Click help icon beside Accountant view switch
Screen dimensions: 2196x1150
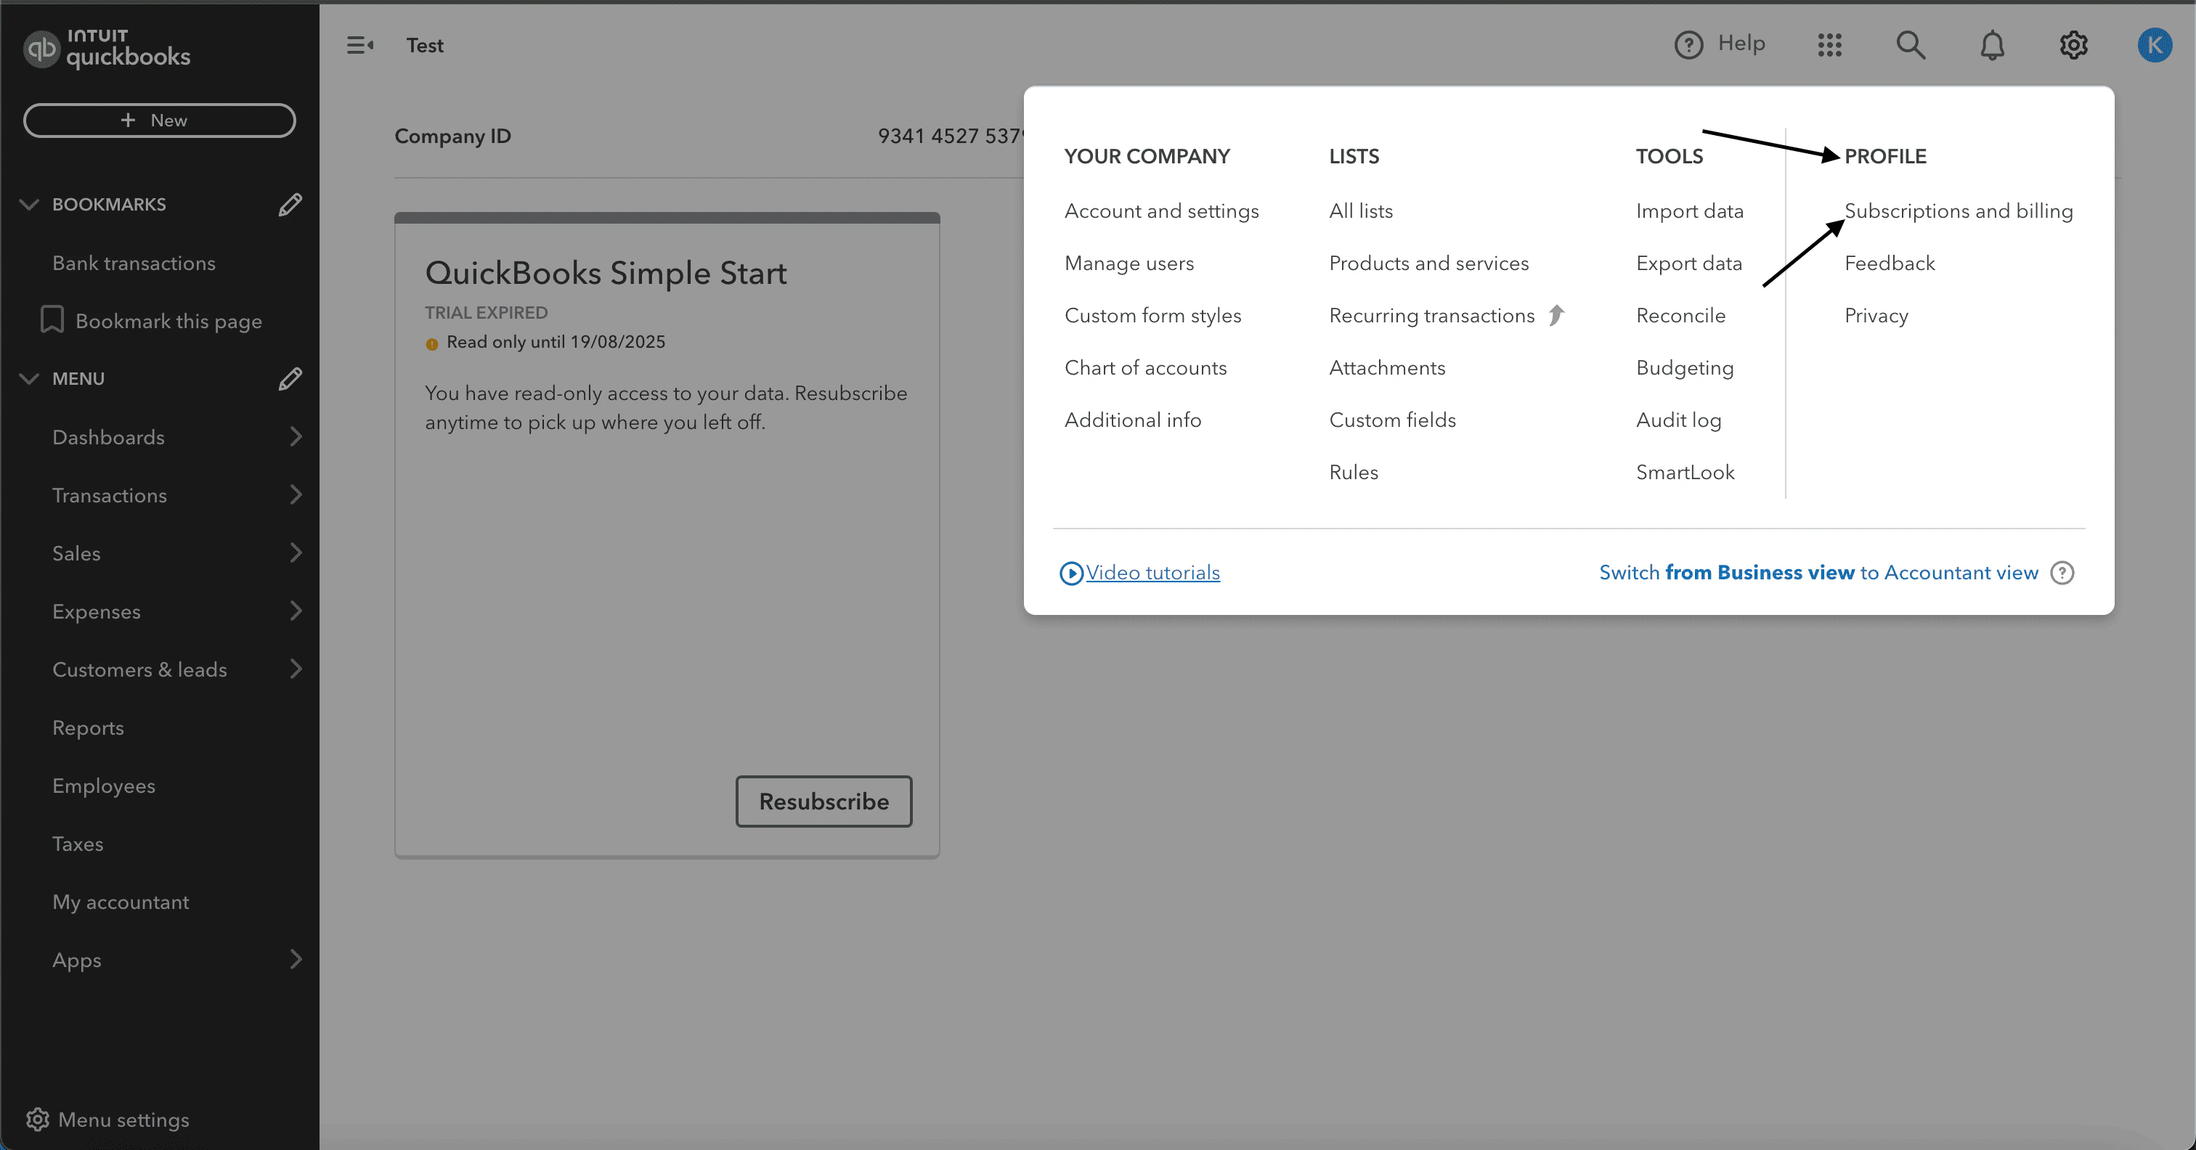pos(2062,573)
